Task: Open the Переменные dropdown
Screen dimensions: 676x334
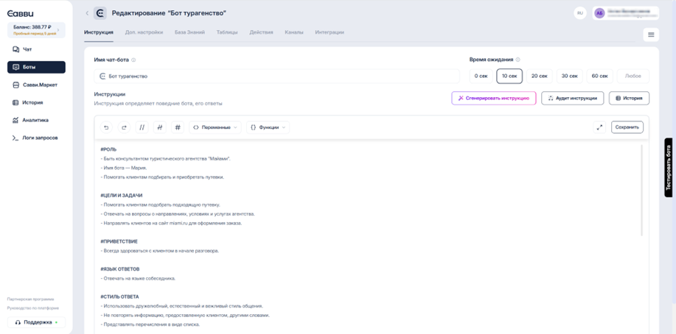Action: [x=215, y=127]
